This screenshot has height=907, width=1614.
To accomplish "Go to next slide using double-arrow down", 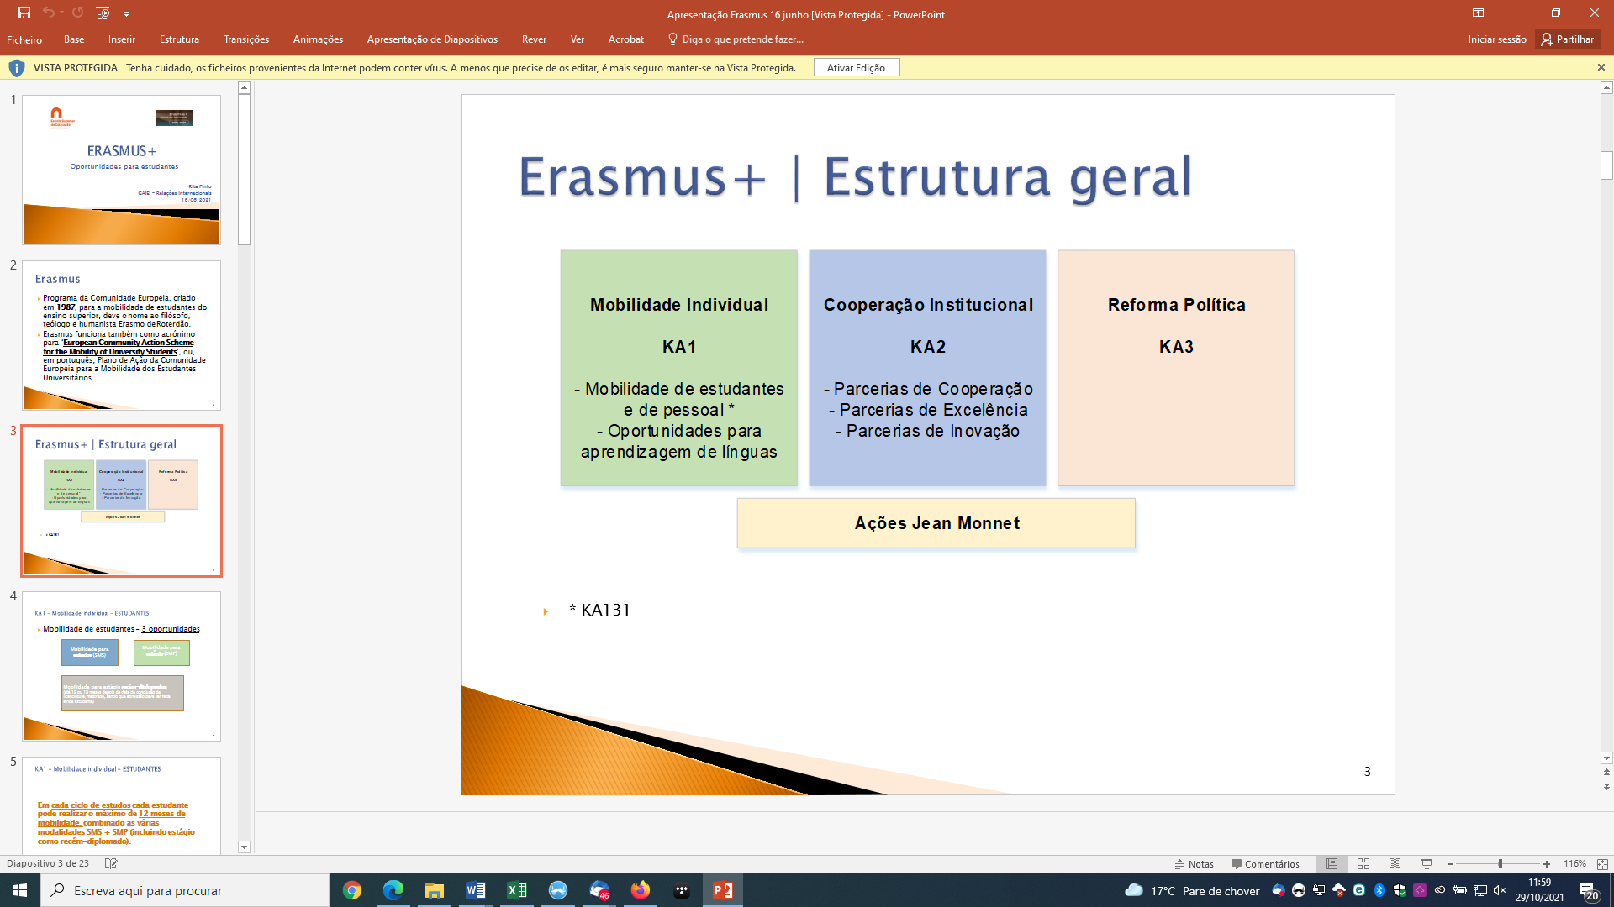I will (x=1606, y=787).
